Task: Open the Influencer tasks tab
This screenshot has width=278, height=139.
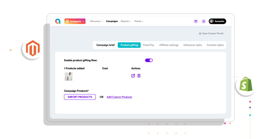Action: pos(192,45)
